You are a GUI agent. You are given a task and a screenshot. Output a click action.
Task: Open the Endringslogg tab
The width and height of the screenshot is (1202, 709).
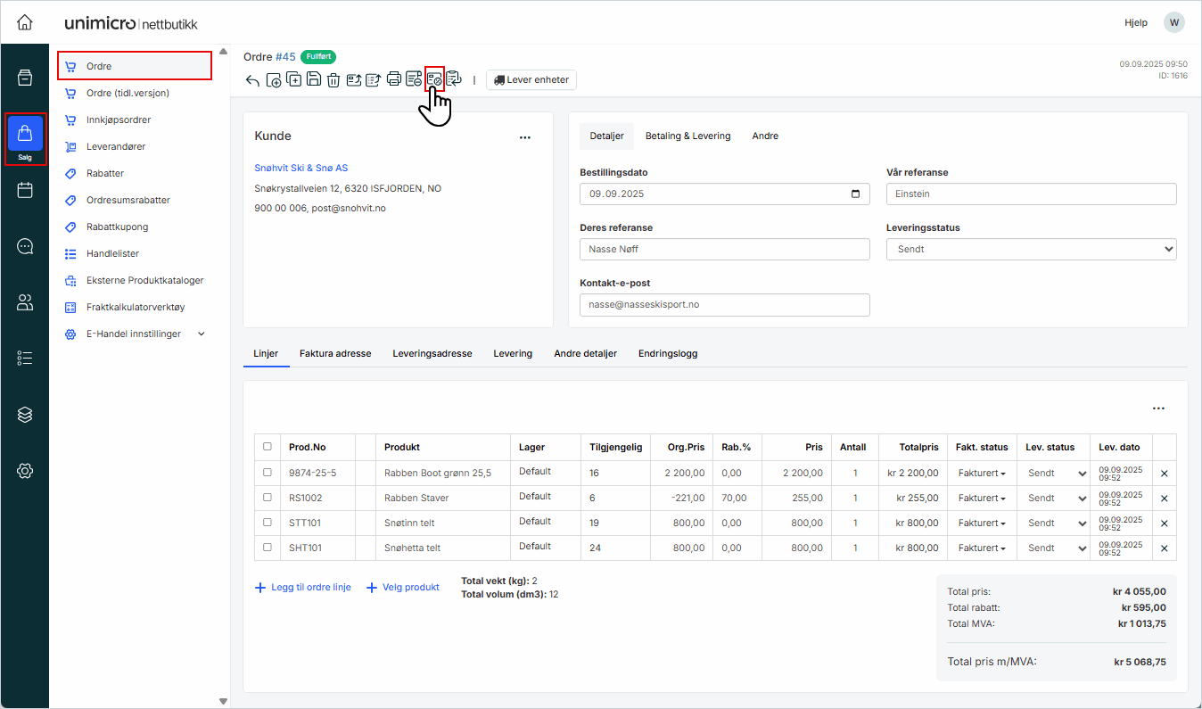[x=667, y=354]
